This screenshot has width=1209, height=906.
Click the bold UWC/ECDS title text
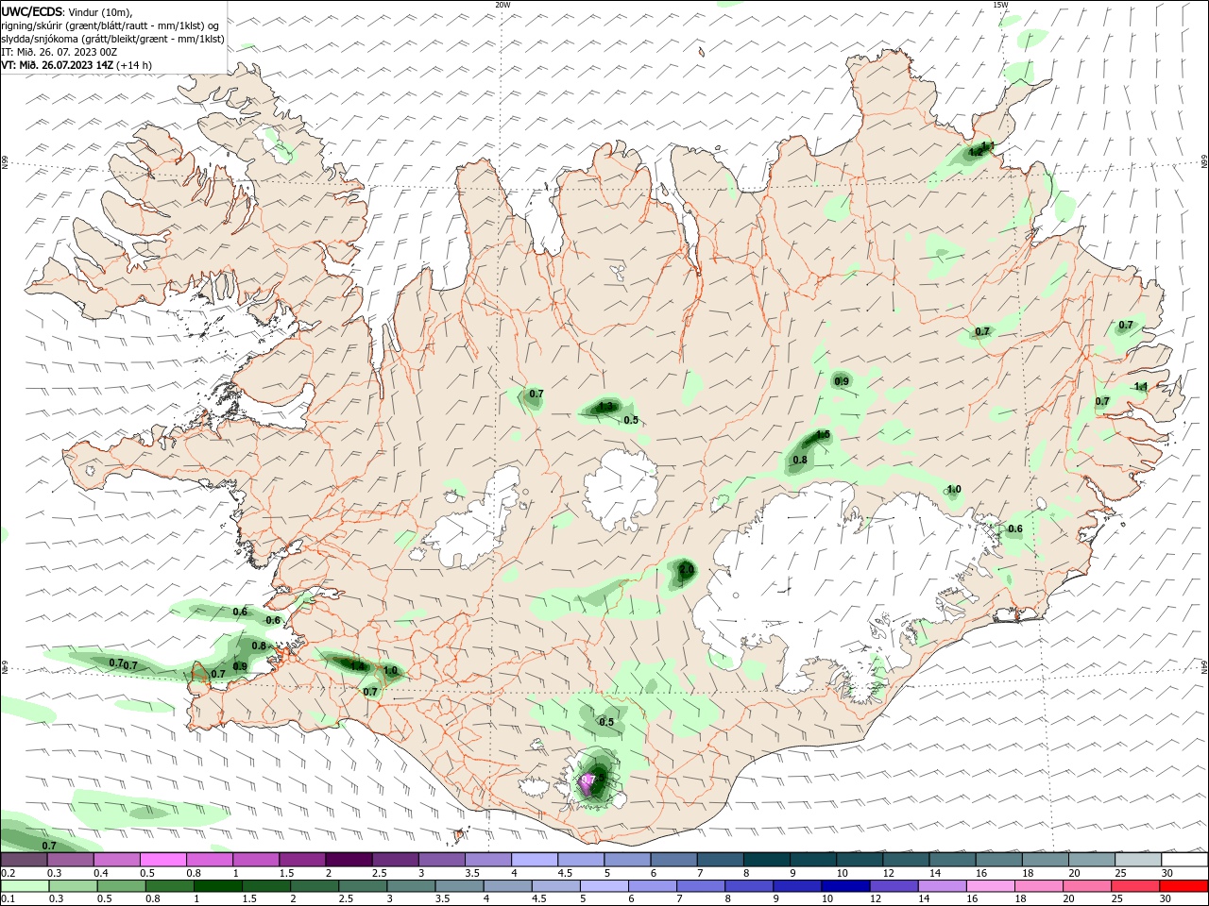pyautogui.click(x=32, y=11)
